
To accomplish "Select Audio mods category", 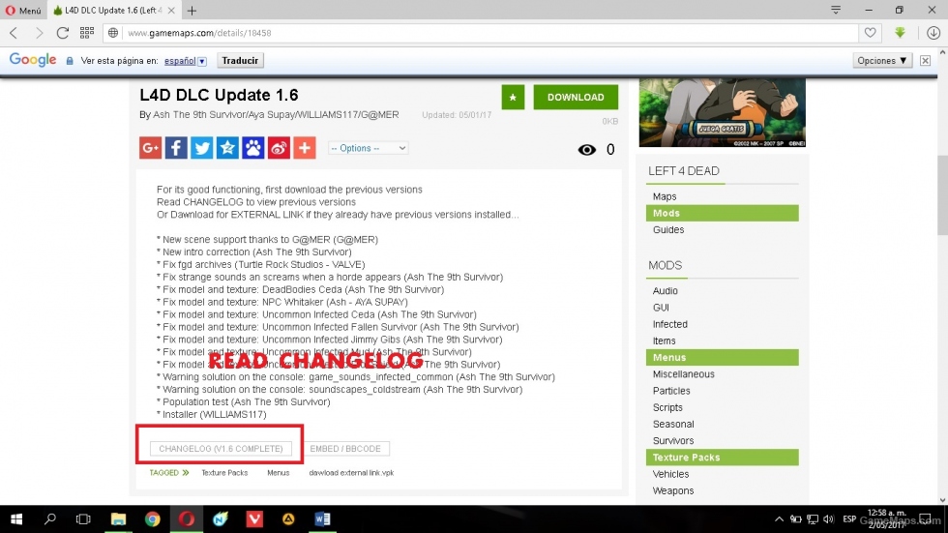I will point(666,290).
